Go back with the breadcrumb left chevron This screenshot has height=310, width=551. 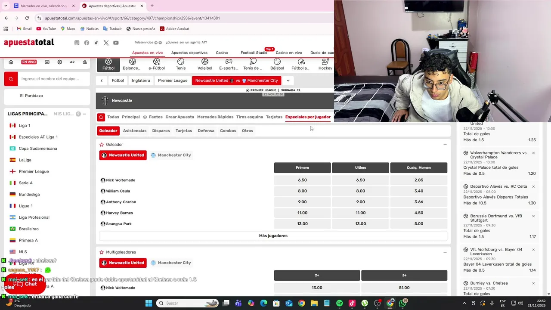[x=102, y=81]
